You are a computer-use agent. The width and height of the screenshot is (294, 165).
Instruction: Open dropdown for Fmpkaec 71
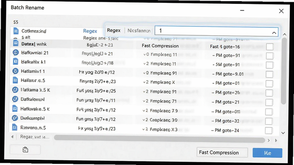pyautogui.click(x=144, y=101)
